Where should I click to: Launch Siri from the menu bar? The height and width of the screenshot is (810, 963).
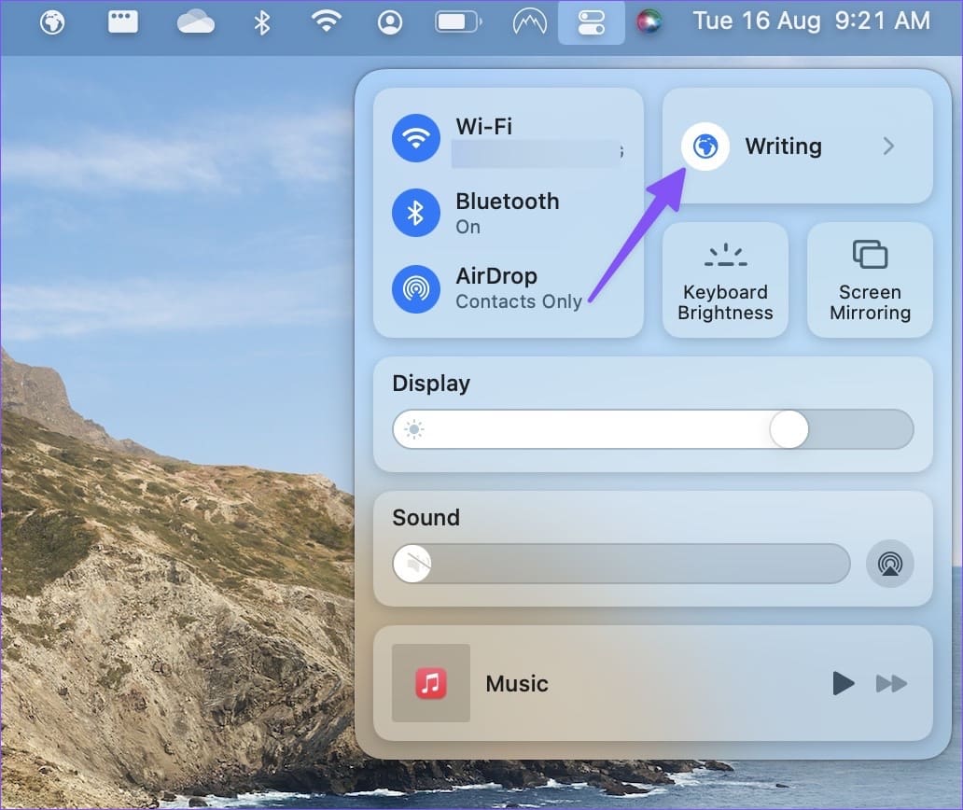pyautogui.click(x=649, y=22)
